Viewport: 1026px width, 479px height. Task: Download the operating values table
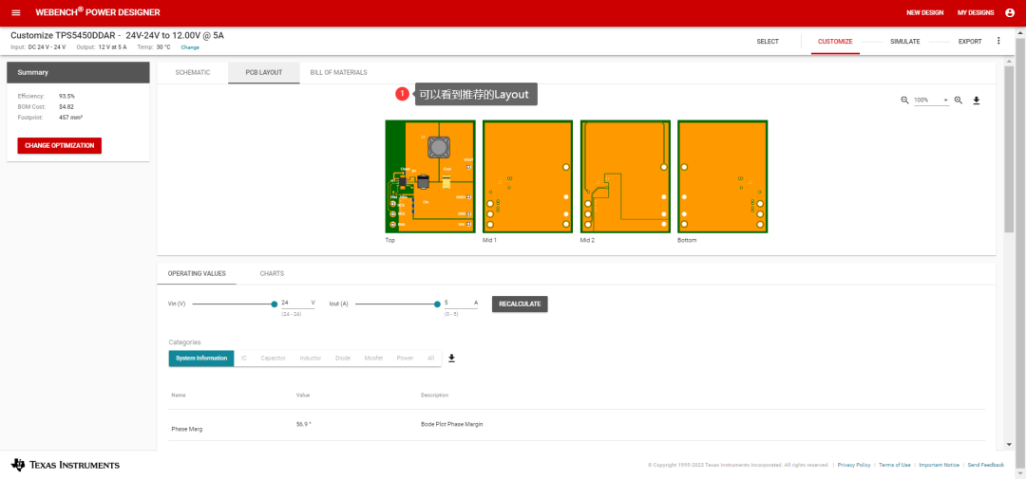(451, 359)
